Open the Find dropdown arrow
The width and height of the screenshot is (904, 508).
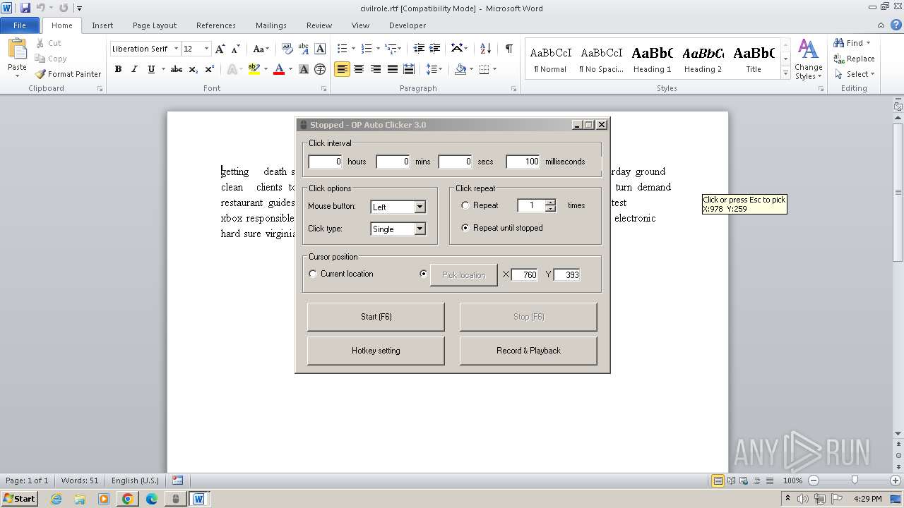(x=868, y=43)
